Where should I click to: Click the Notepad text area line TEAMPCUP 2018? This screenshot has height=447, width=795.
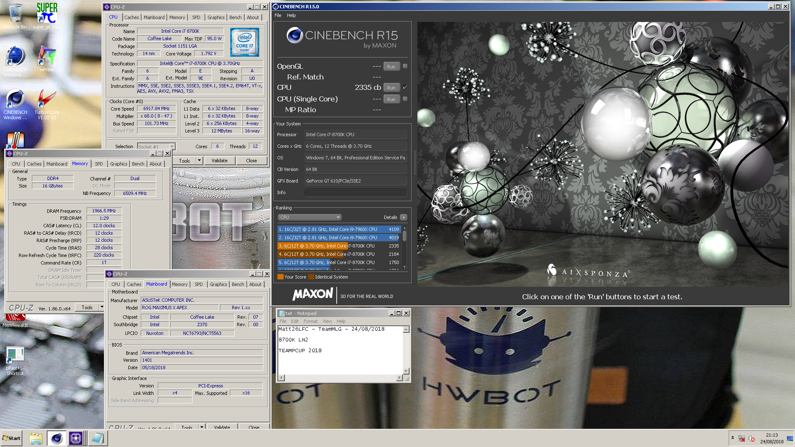tap(300, 351)
